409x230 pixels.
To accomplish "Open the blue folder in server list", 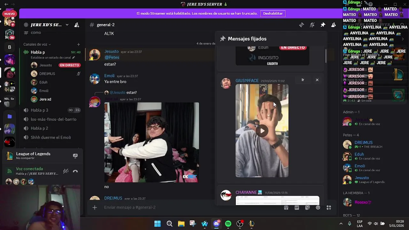I will click(x=9, y=117).
